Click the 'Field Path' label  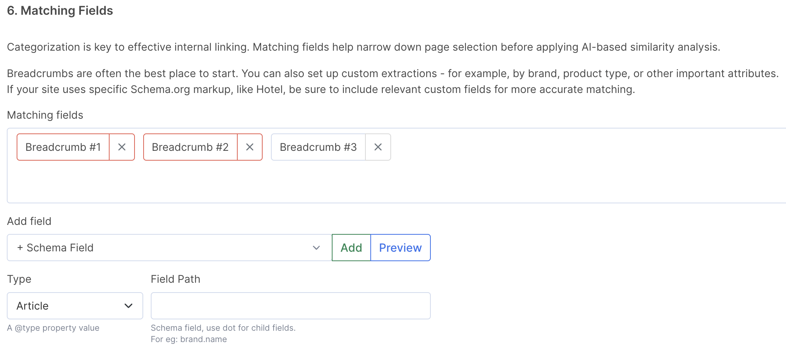[x=175, y=279]
